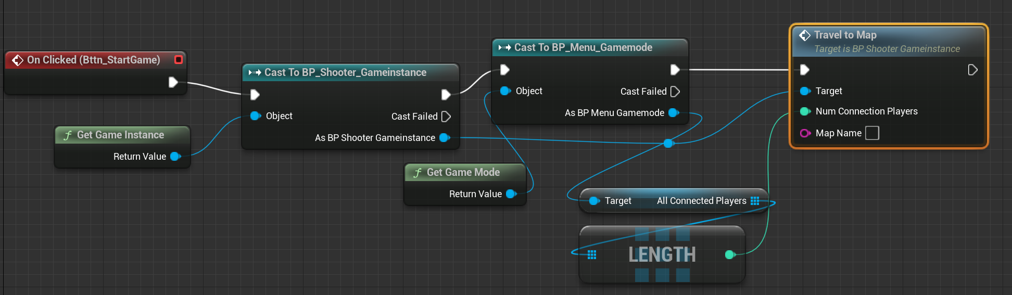Click the magenta Map Name pin
The image size is (1012, 295).
(805, 133)
